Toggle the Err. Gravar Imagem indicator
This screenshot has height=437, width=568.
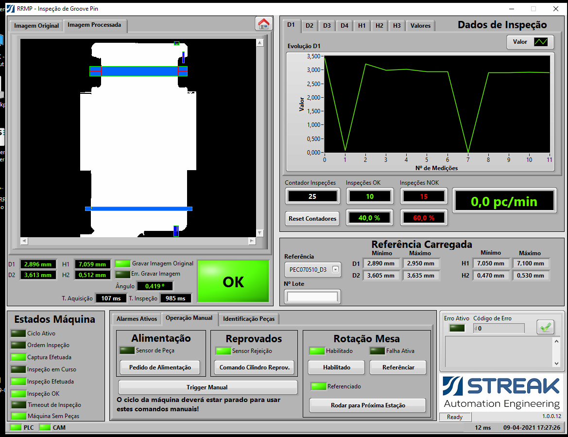(122, 274)
